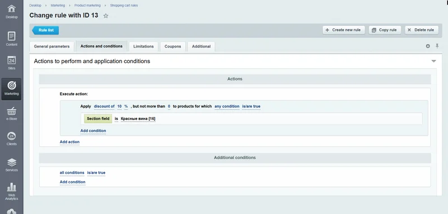
Task: Click Copy rule button
Action: (385, 30)
